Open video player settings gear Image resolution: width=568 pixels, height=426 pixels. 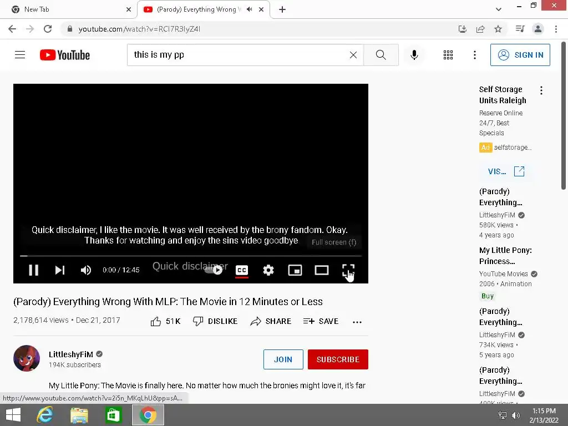268,270
